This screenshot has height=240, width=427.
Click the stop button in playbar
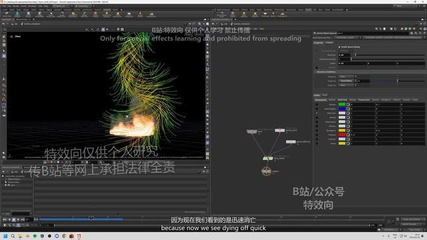(x=13, y=219)
